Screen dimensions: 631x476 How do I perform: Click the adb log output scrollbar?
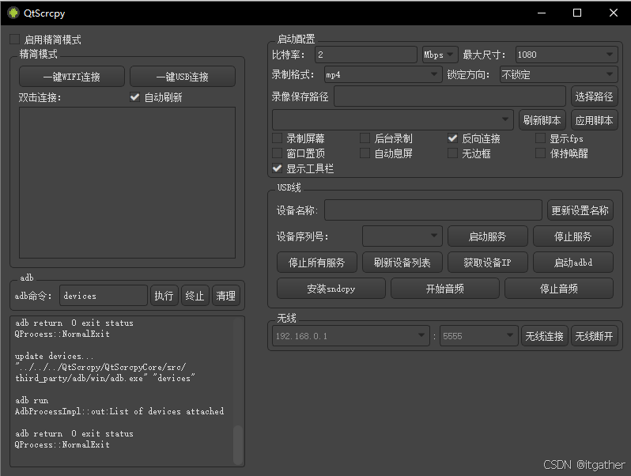[x=238, y=444]
